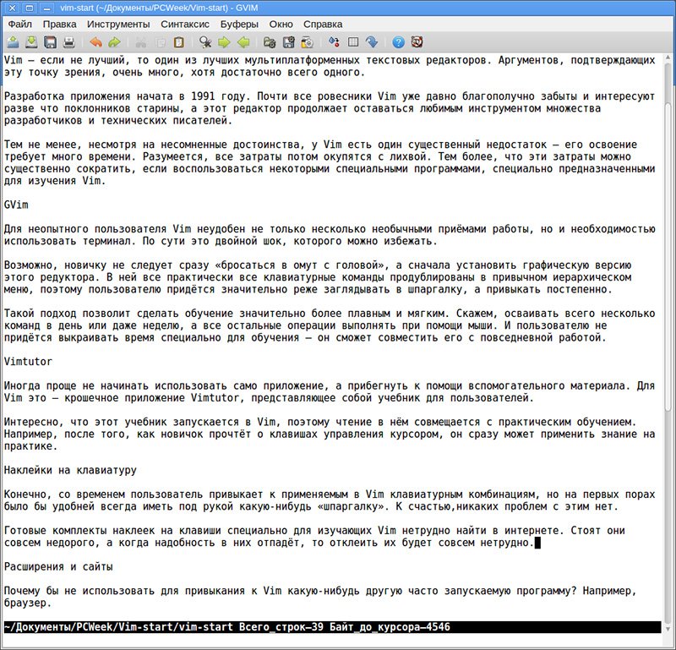Screen dimensions: 676x650
Task: Click the phrase '«бросаться в омут с головой»'
Action: (300, 265)
